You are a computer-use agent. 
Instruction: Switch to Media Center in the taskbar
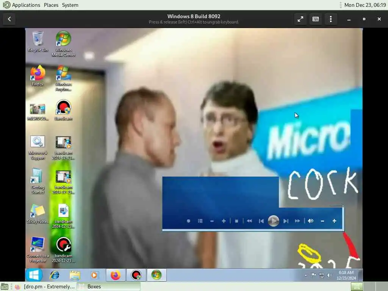(156, 275)
